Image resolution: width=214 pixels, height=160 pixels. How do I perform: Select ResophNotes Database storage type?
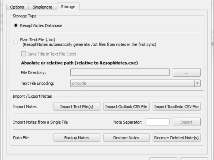[x=16, y=26]
